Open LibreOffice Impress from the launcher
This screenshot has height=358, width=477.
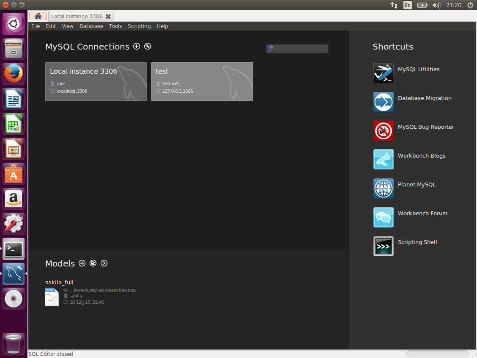[14, 149]
